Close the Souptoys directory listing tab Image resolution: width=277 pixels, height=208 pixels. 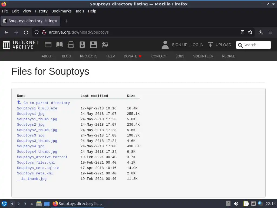click(x=56, y=21)
